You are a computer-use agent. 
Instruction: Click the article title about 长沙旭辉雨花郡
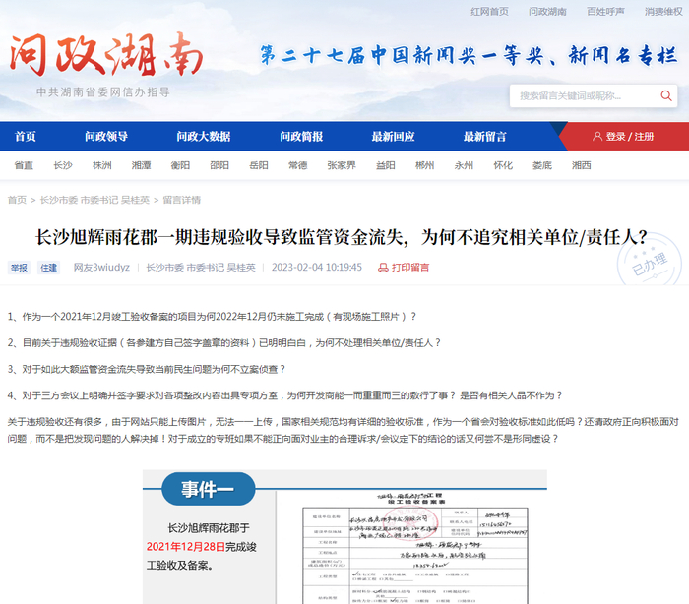(342, 238)
